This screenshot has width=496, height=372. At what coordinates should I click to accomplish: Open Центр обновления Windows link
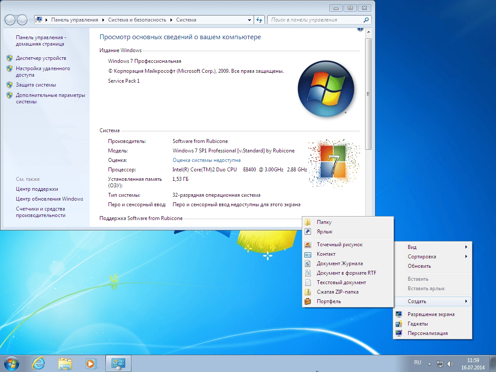pos(50,199)
